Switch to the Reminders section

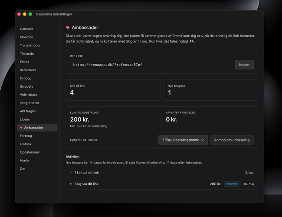point(28,70)
